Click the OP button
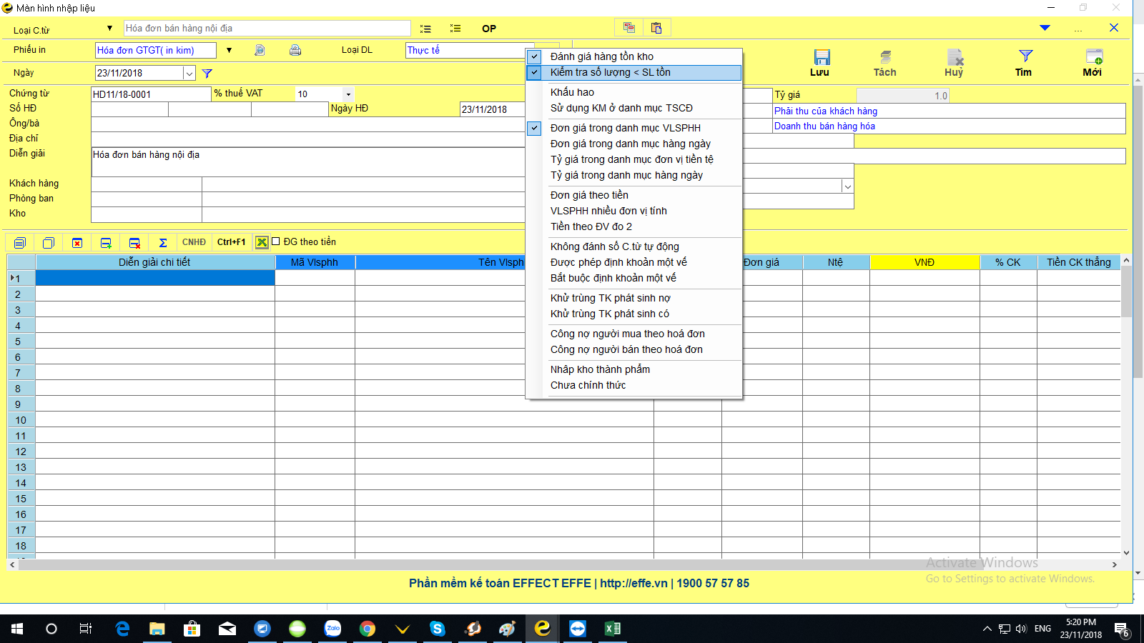The image size is (1144, 643). coord(489,29)
